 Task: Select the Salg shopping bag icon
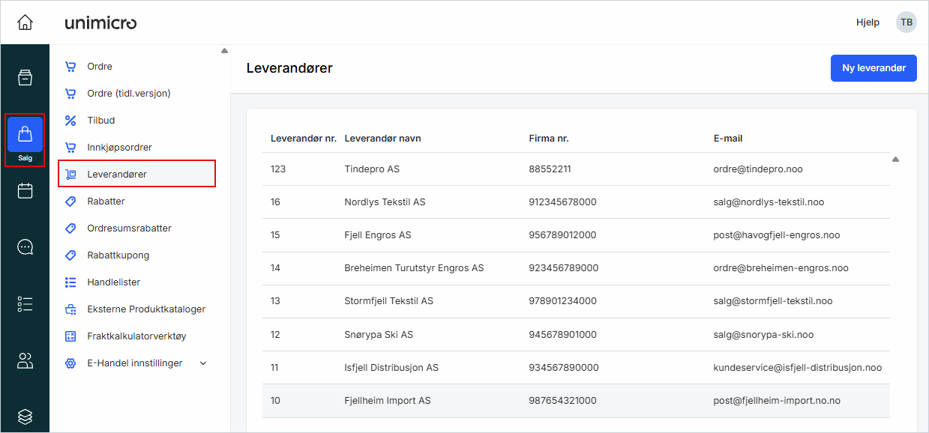point(25,133)
